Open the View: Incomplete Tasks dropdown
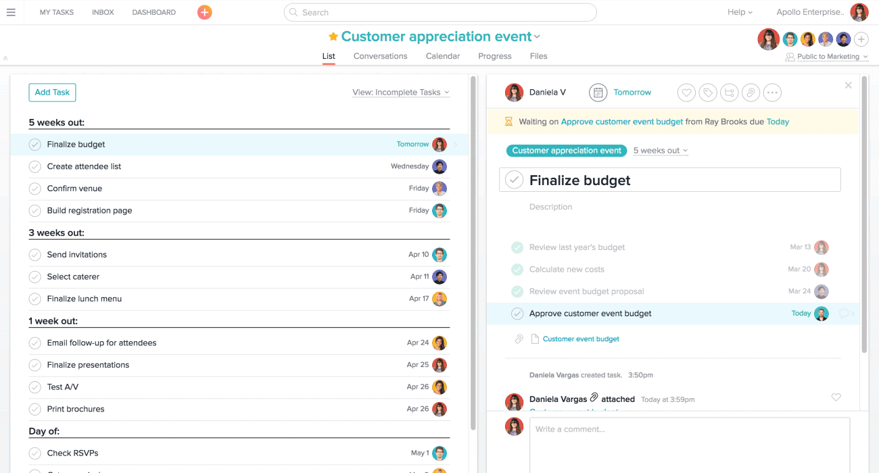The height and width of the screenshot is (473, 879). tap(401, 93)
